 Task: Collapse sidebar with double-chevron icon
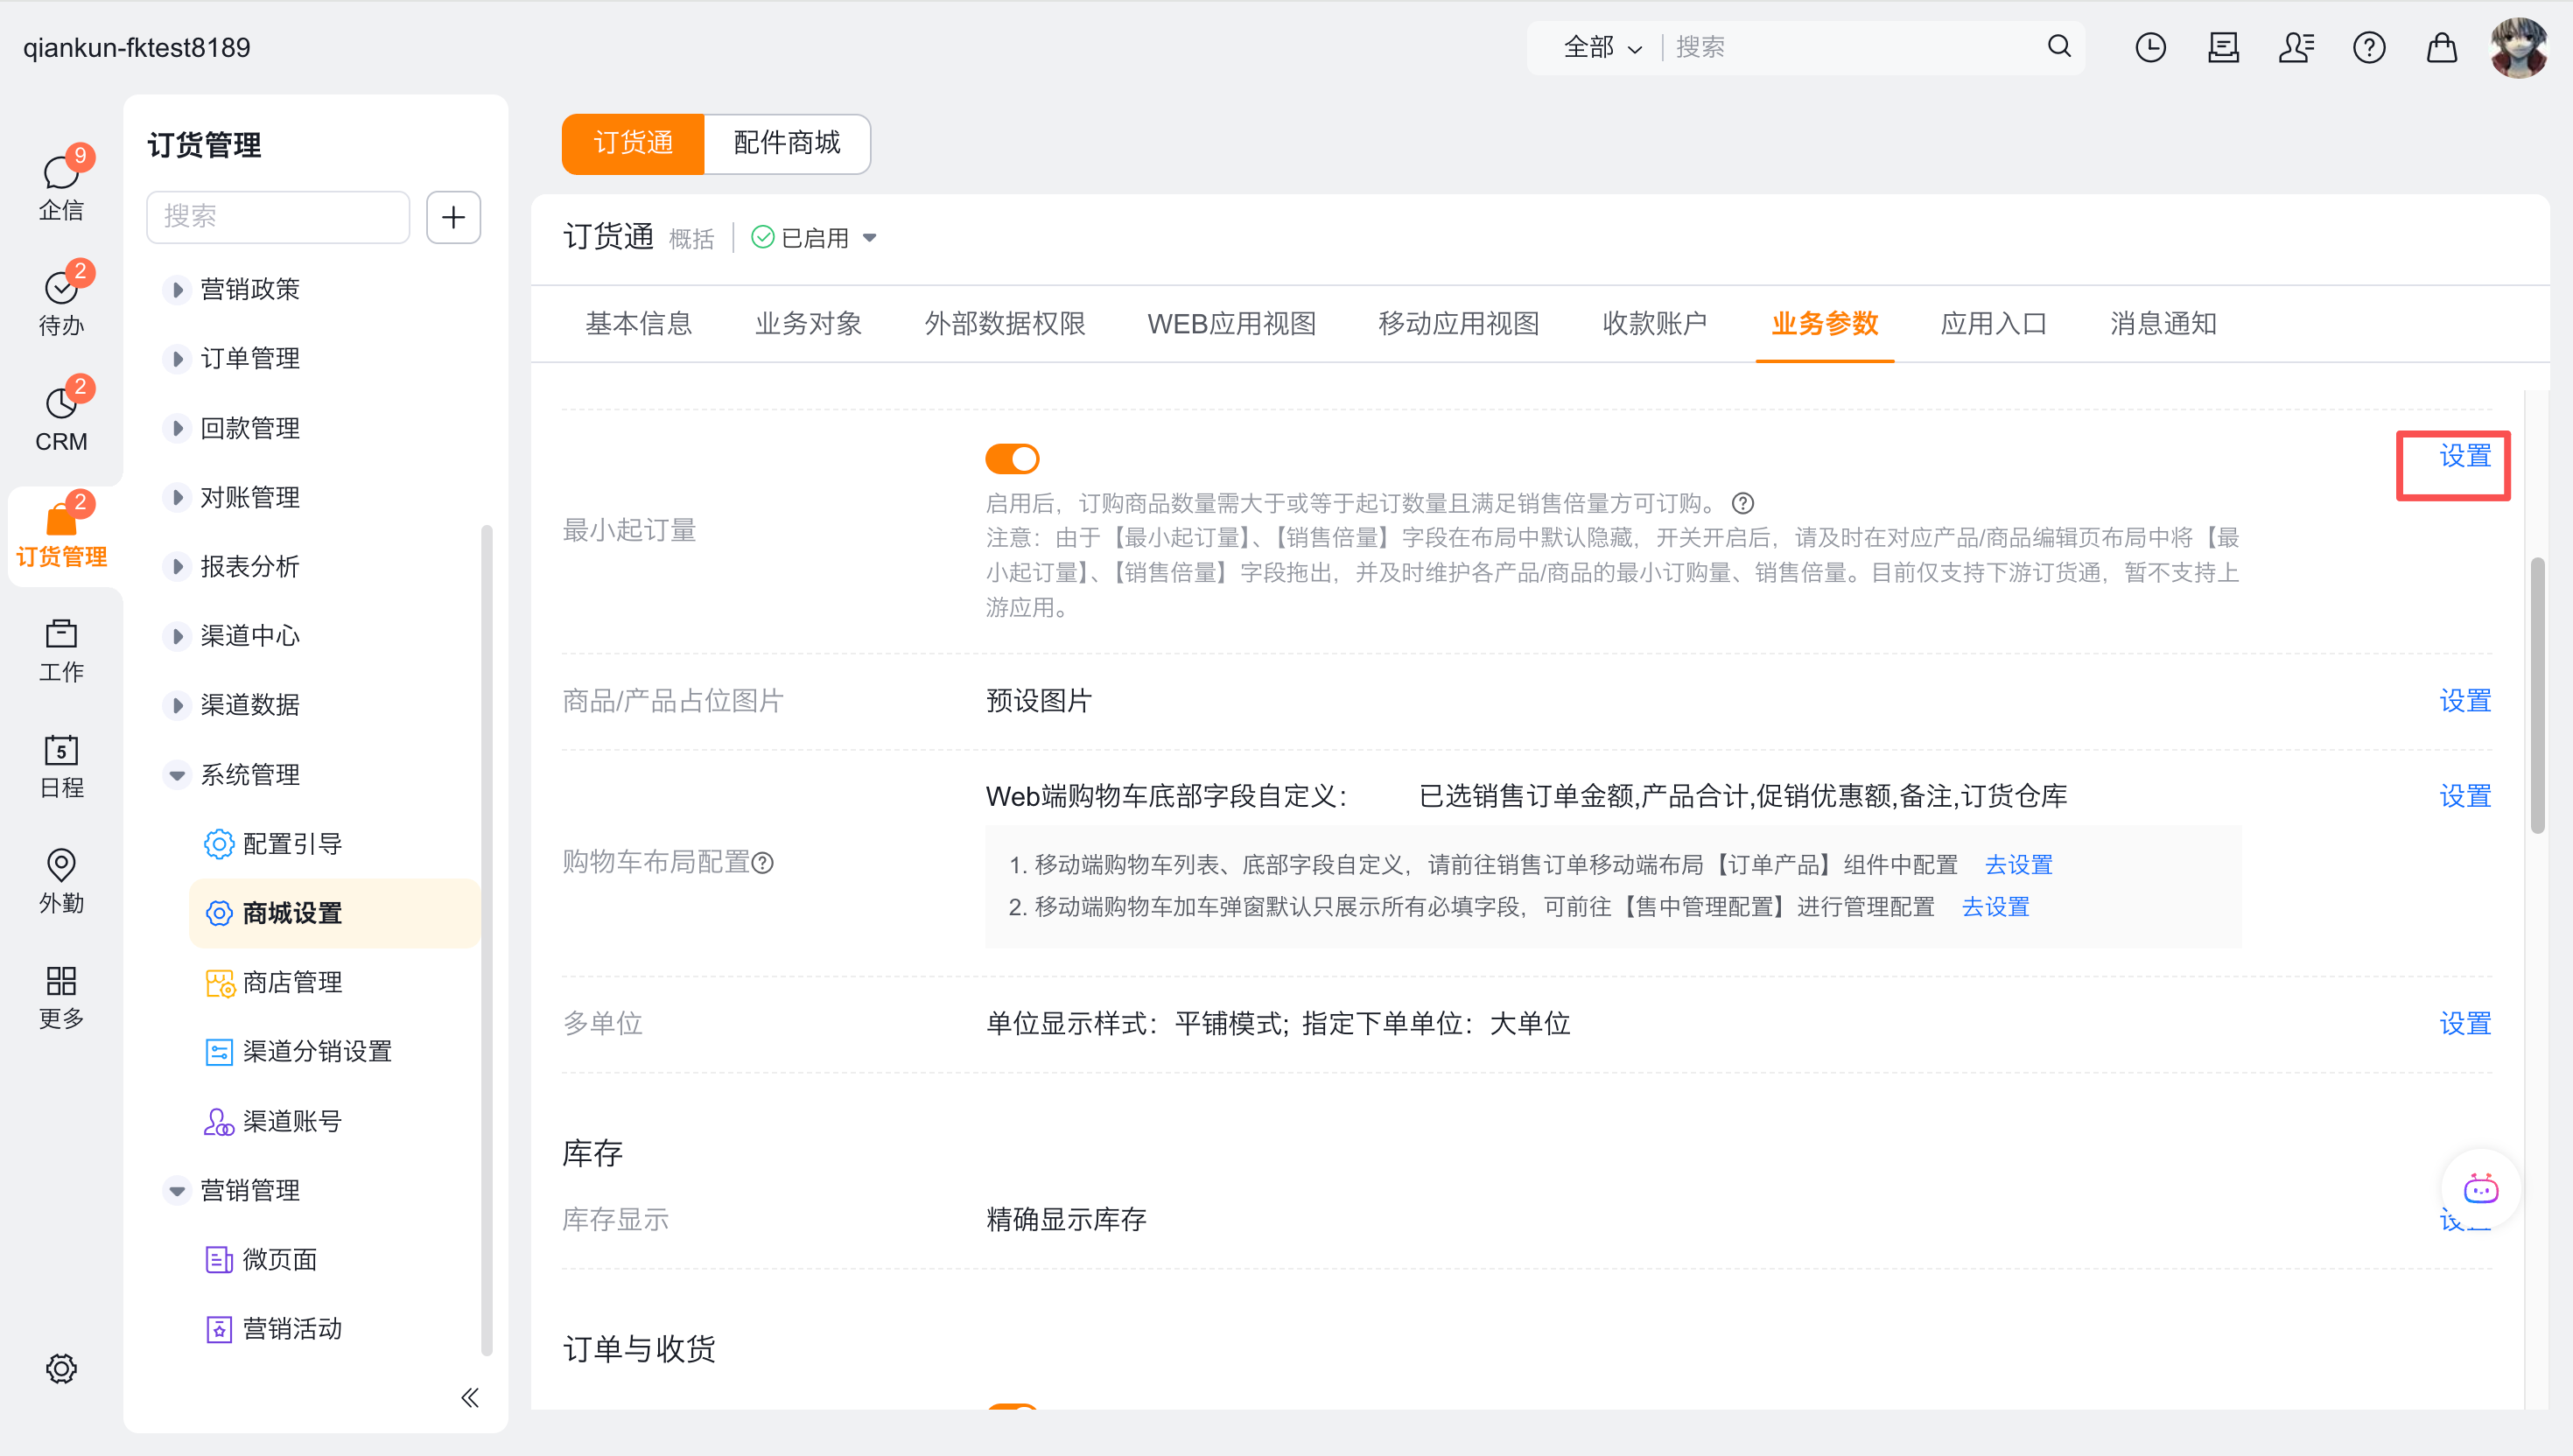point(470,1397)
